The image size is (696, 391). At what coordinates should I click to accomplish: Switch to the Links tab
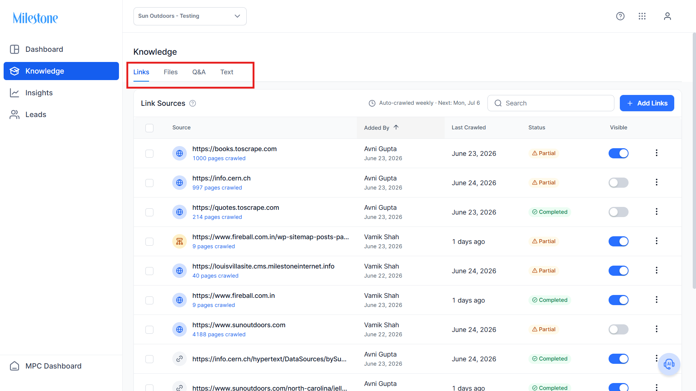[141, 72]
